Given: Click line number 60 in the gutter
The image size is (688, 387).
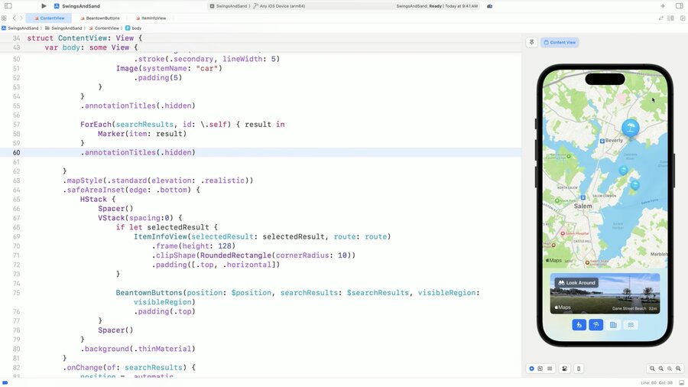Looking at the screenshot, I should tap(16, 153).
